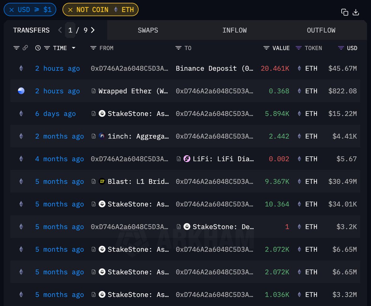Click ETH token icon on $30.49M row
371x306 pixels.
[299, 181]
